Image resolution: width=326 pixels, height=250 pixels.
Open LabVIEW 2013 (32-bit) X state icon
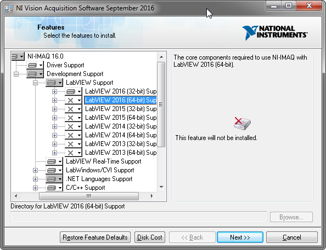click(x=74, y=144)
